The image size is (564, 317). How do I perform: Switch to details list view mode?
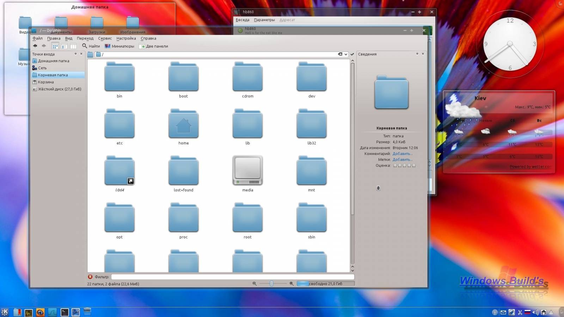pos(64,46)
